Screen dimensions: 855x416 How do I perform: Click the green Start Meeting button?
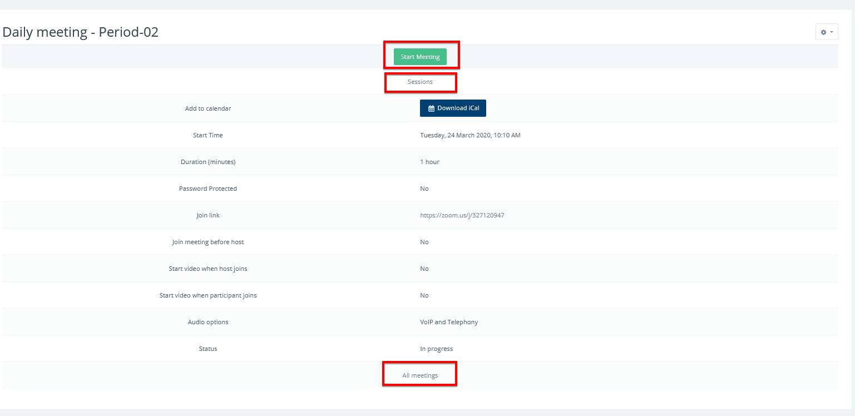point(420,57)
